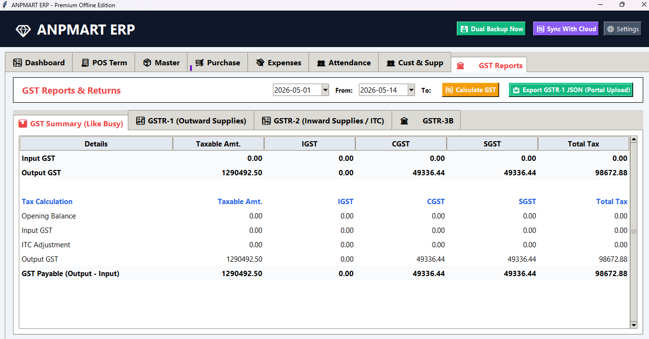649x339 pixels.
Task: Click the Total Tax column header
Action: click(x=584, y=144)
